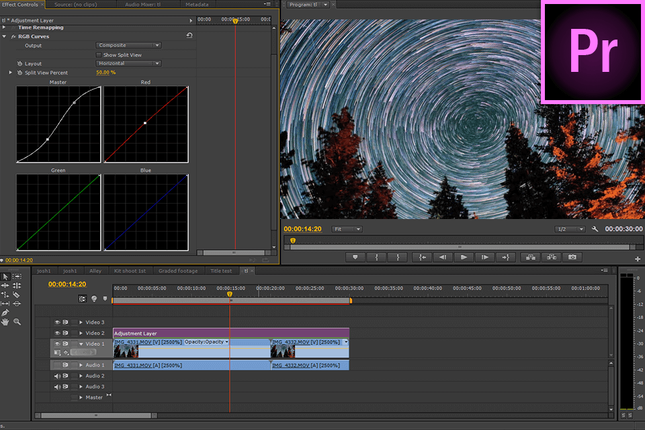Select the Zoom tool magnifier
Viewport: 645px width, 430px height.
click(17, 322)
